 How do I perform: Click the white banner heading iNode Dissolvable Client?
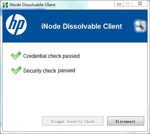pos(82,26)
